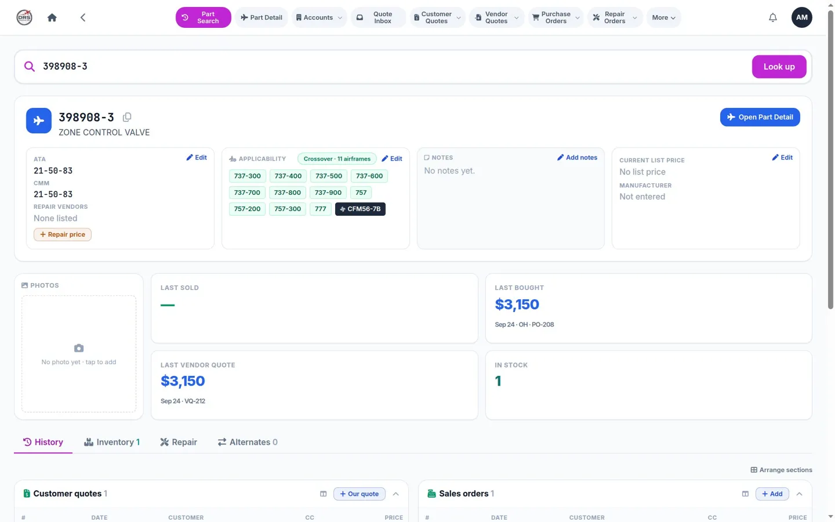Image resolution: width=835 pixels, height=522 pixels.
Task: Open the Purchase Orders dropdown
Action: coord(556,17)
